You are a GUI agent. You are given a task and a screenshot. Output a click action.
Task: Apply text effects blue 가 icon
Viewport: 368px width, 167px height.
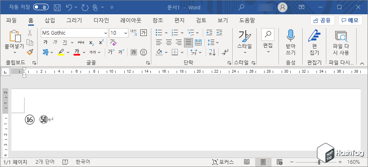pyautogui.click(x=46, y=52)
